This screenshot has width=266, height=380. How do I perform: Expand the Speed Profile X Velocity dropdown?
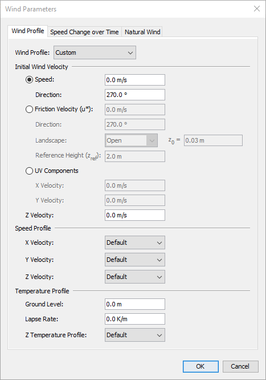(x=135, y=242)
